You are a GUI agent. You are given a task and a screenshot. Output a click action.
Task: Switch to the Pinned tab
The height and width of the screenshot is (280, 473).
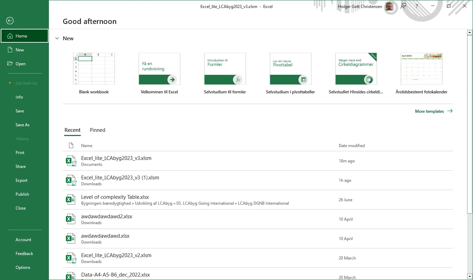point(97,130)
